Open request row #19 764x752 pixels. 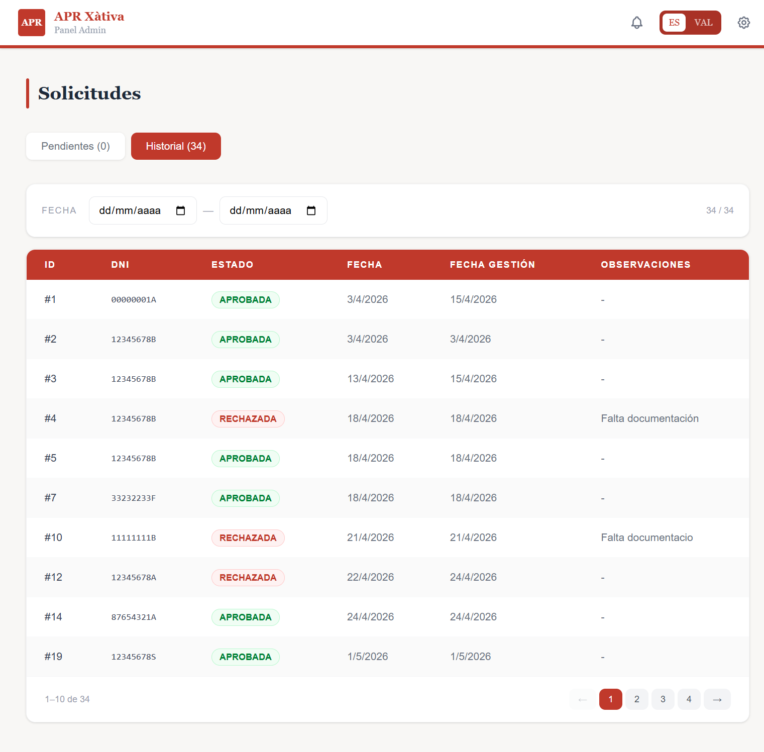(388, 657)
